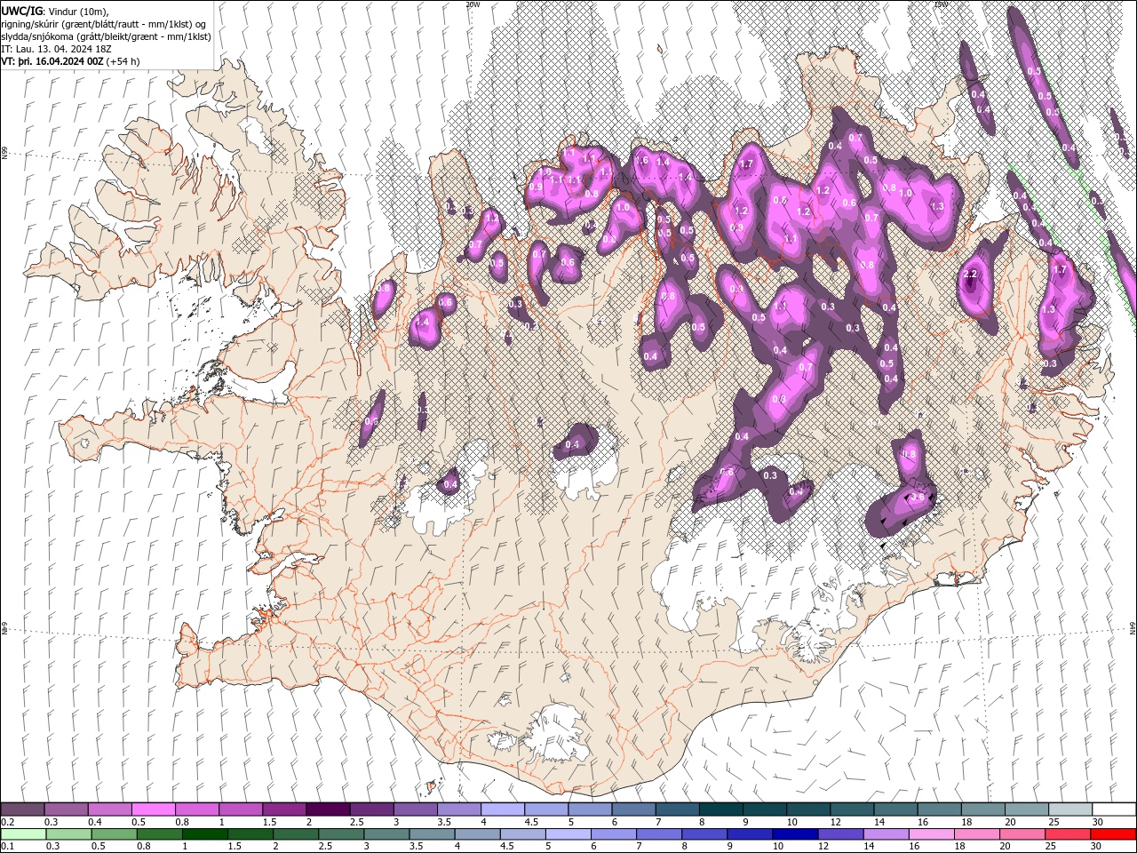
Task: Click the top-row legend swatch labeled 12
Action: click(x=852, y=809)
